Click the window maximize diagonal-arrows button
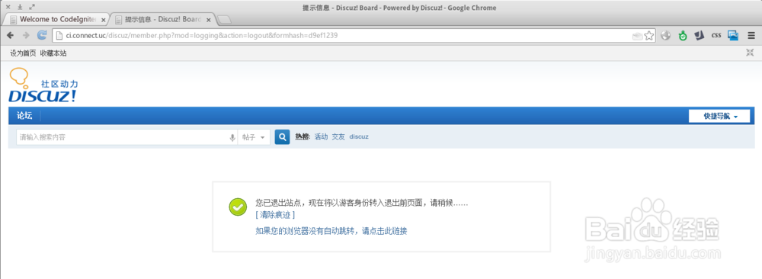Viewport: 762px width, 279px height. click(32, 8)
